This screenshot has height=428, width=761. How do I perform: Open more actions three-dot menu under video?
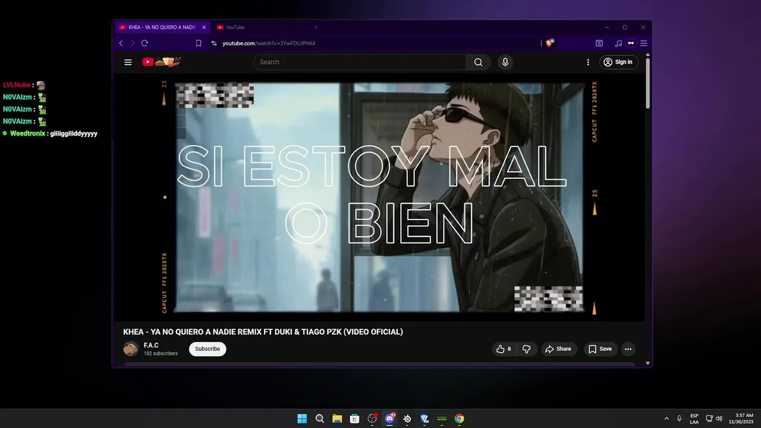click(628, 349)
